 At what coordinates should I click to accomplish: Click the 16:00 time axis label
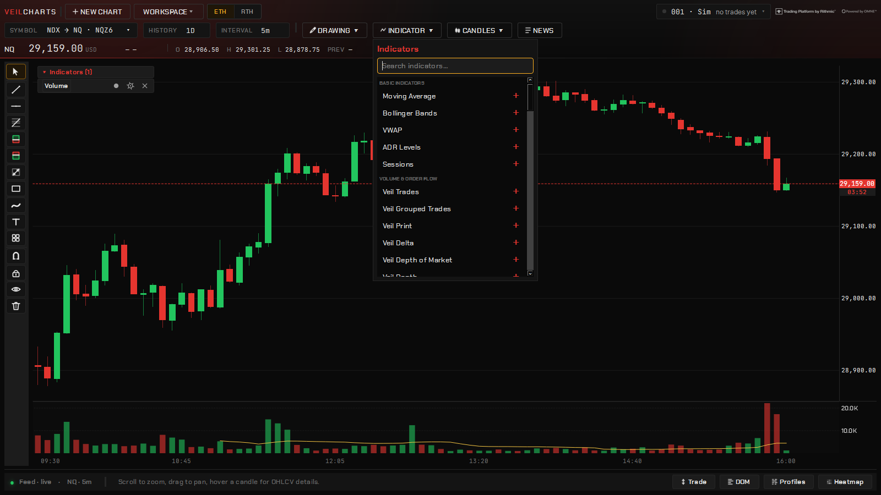coord(786,461)
